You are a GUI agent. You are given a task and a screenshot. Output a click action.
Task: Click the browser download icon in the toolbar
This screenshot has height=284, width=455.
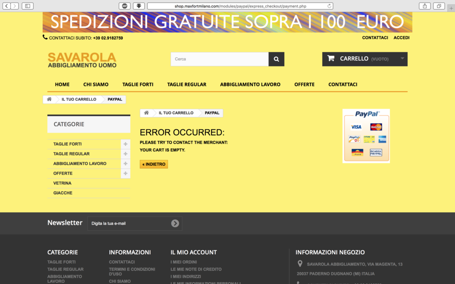click(x=139, y=5)
